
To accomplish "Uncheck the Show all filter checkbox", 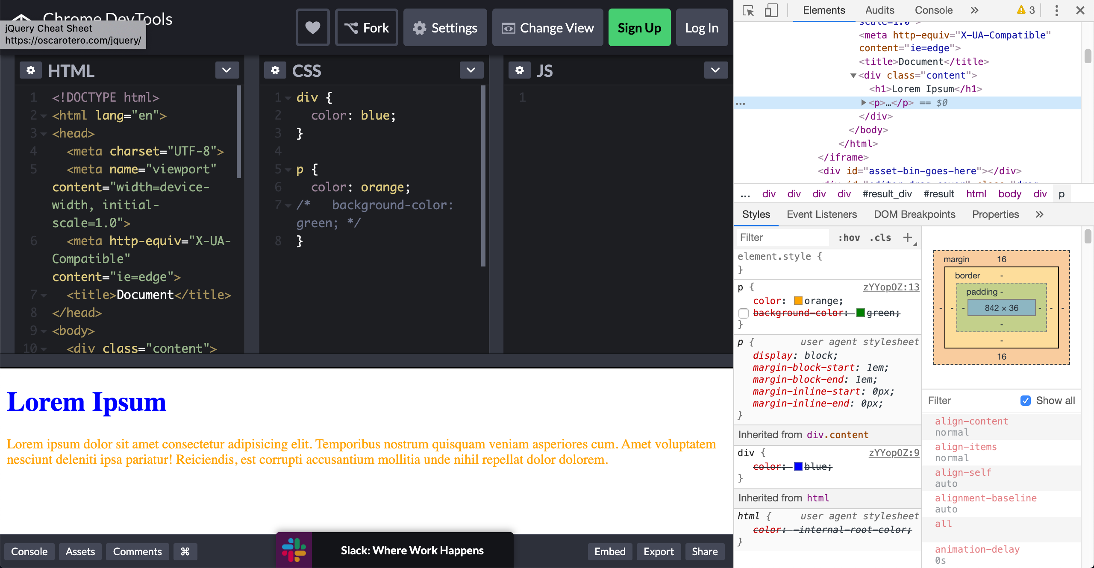I will tap(1026, 401).
